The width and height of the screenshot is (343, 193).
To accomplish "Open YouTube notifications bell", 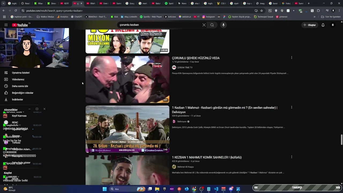I will 323,25.
